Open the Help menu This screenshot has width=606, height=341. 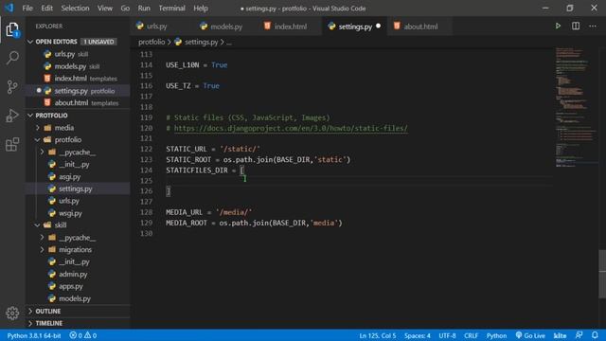pyautogui.click(x=201, y=9)
